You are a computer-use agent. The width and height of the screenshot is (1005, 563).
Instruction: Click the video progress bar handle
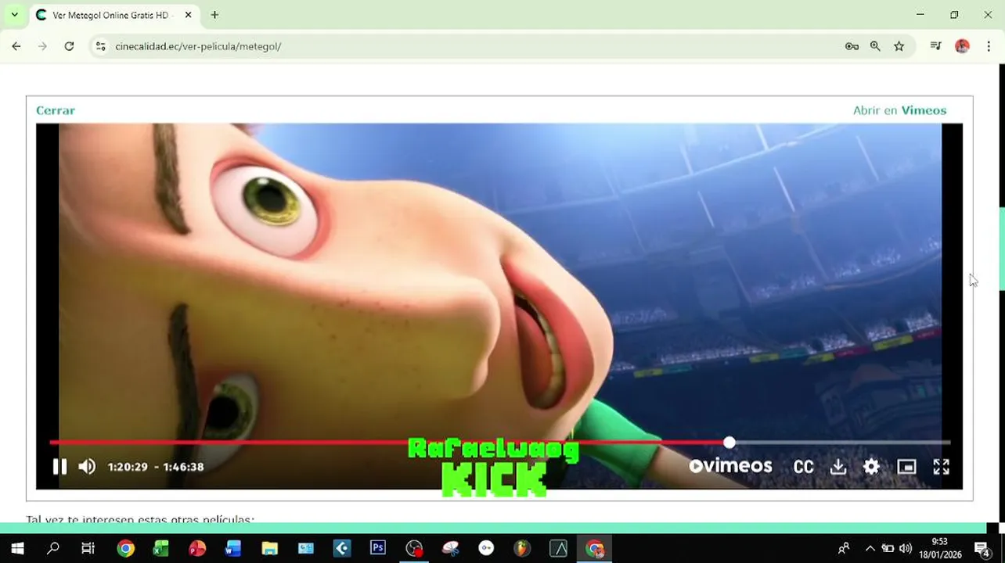729,443
